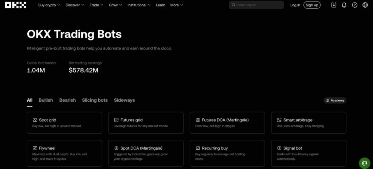Click the Futures DCA (Martingale) icon
Screen dimensions: 373x169
point(198,120)
